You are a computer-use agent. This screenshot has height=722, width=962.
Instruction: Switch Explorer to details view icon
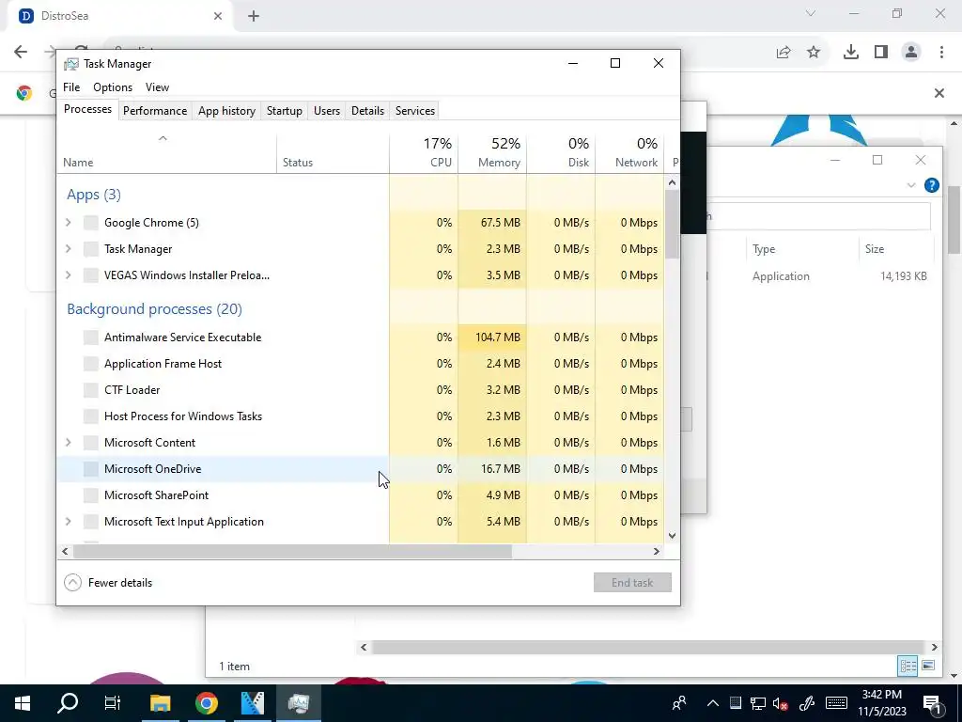point(908,666)
